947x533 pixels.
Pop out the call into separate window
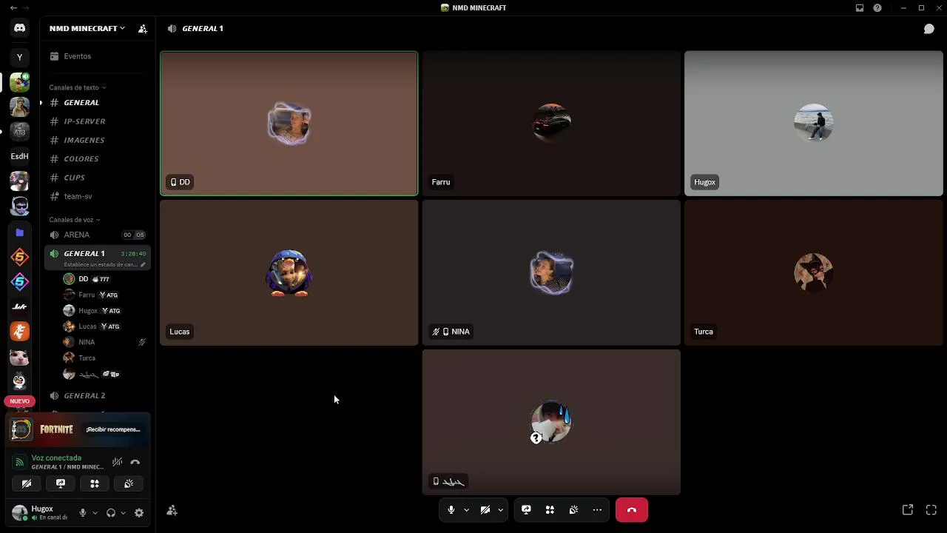click(x=908, y=510)
